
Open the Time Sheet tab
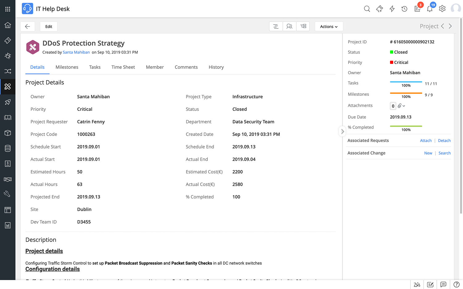tap(123, 67)
